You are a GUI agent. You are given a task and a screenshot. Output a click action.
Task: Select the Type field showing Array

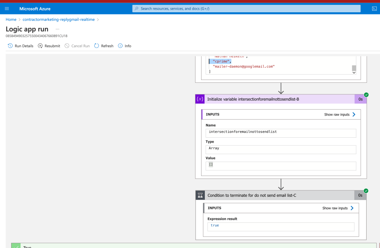[281, 150]
